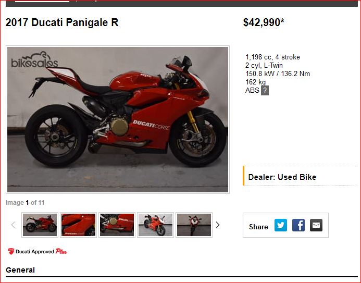Screen dimensions: 361x283
Task: Share listing on Facebook
Action: click(x=298, y=225)
